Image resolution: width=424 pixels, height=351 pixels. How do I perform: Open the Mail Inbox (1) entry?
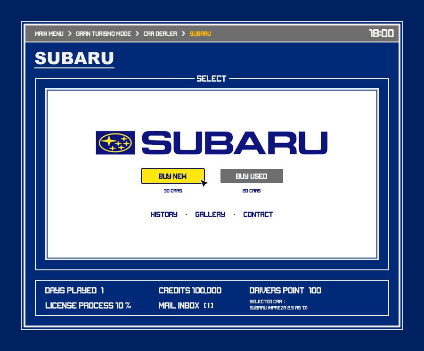186,306
